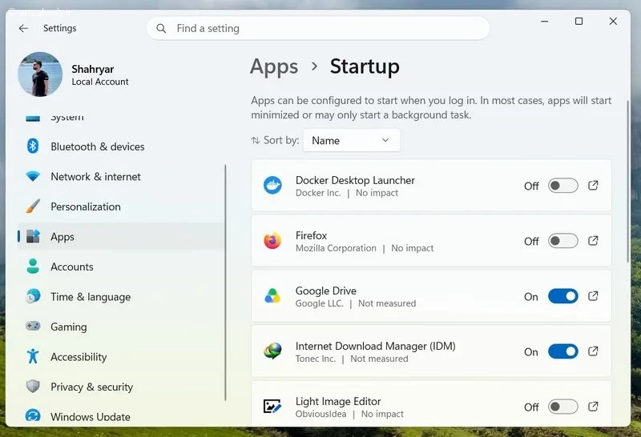Viewport: 641px width, 437px height.
Task: Open IDM external link icon
Action: [x=593, y=351]
